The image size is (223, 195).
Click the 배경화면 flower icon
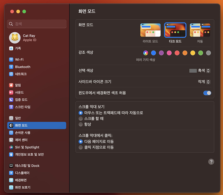tap(11, 180)
